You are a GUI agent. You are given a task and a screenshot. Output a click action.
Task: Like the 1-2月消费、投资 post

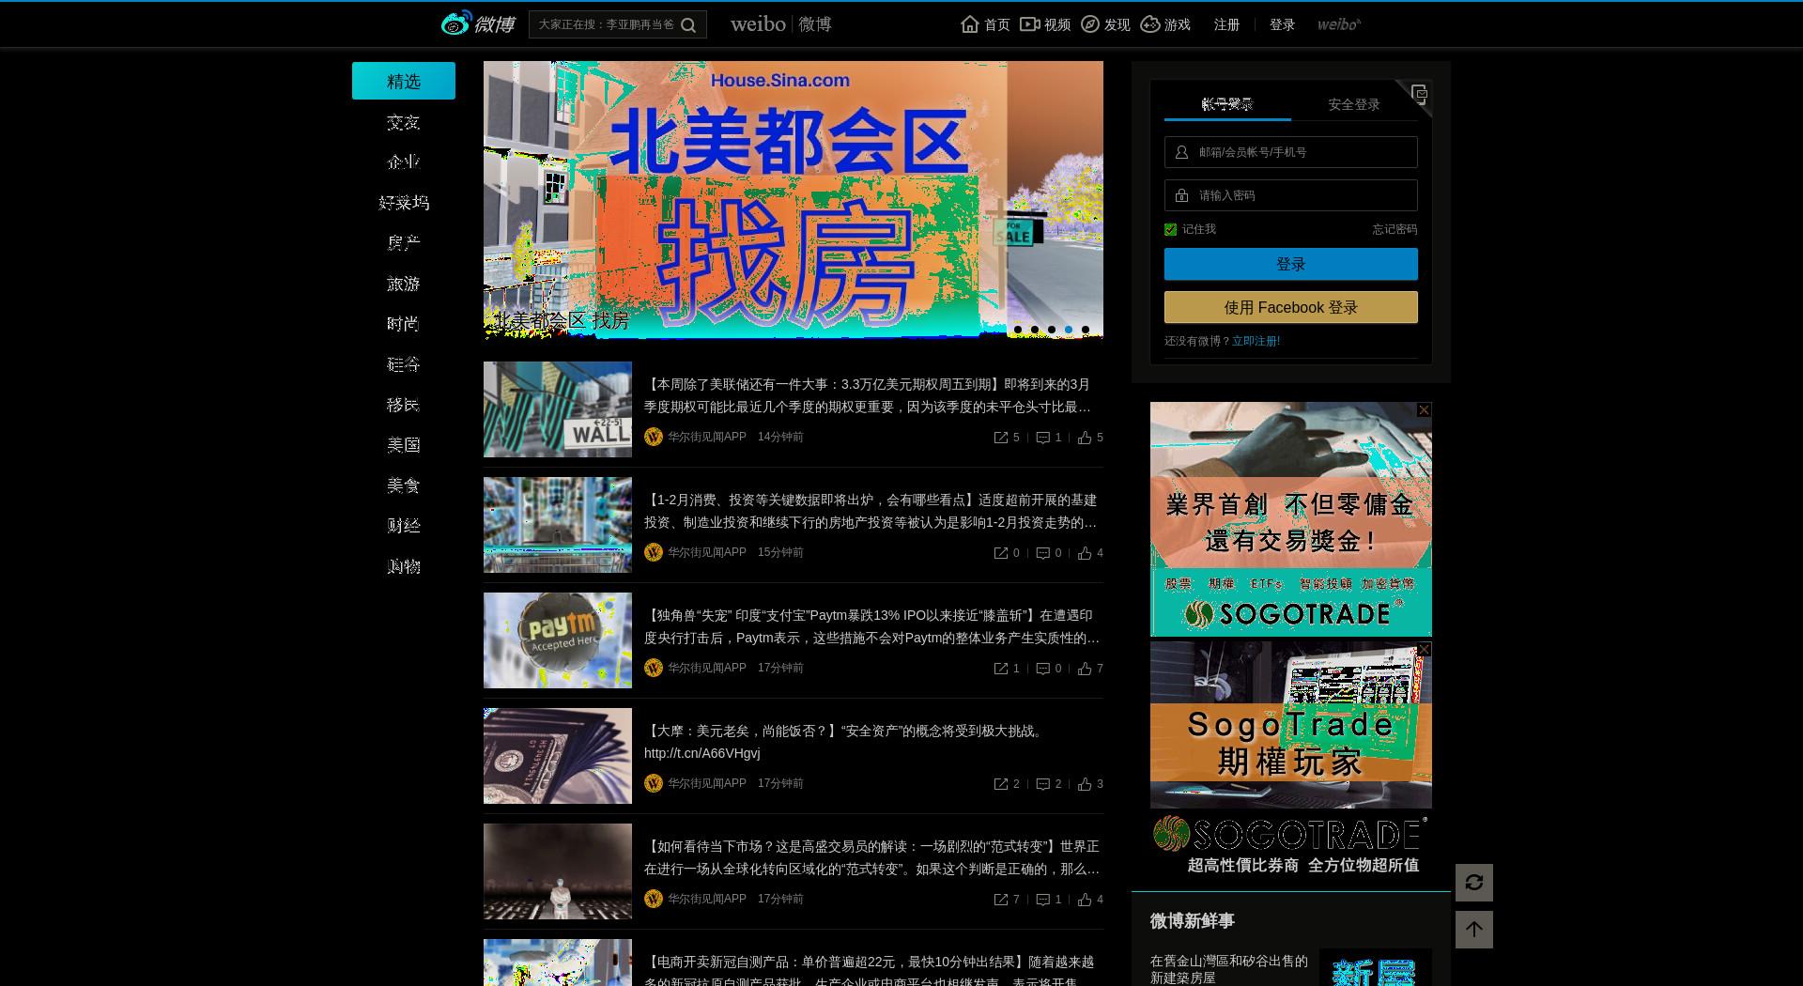1085,553
